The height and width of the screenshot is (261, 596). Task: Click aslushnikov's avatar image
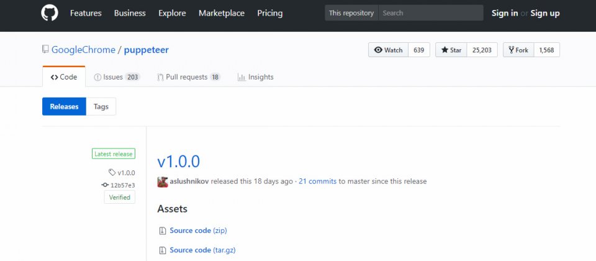(163, 182)
